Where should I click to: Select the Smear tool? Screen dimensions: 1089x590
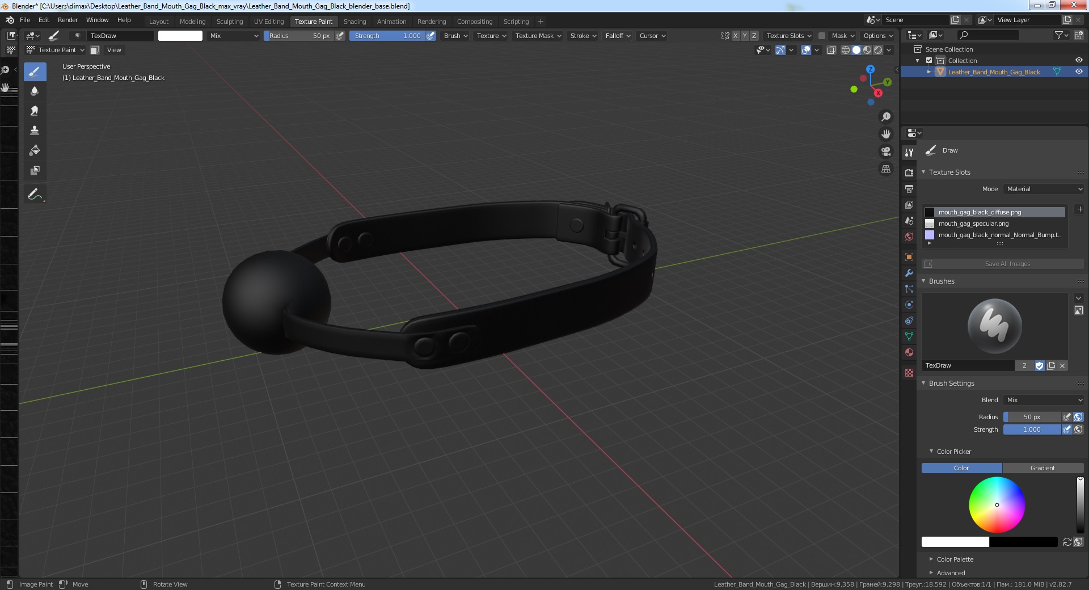35,111
